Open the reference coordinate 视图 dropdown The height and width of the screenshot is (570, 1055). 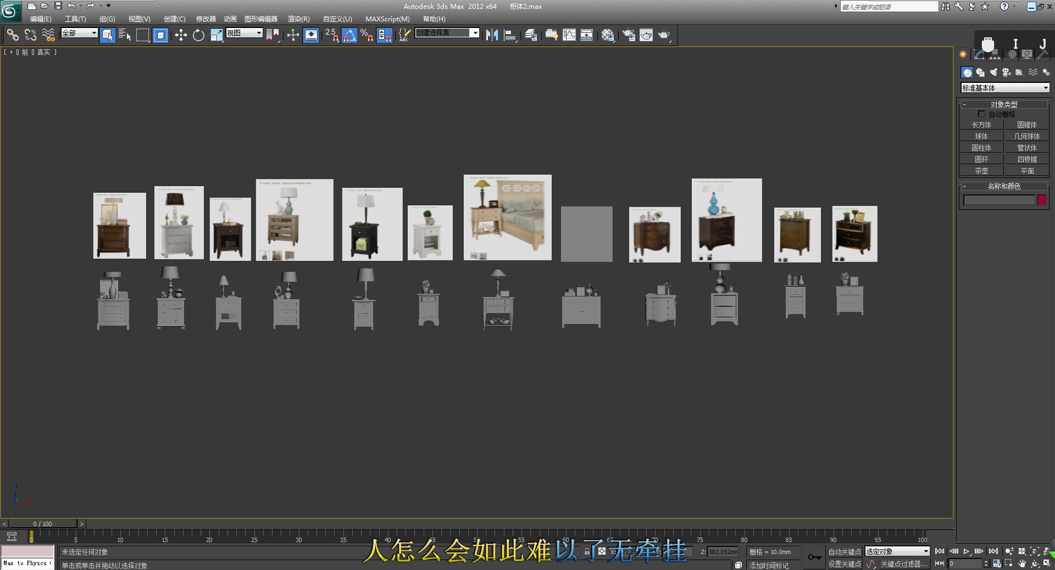tap(245, 33)
